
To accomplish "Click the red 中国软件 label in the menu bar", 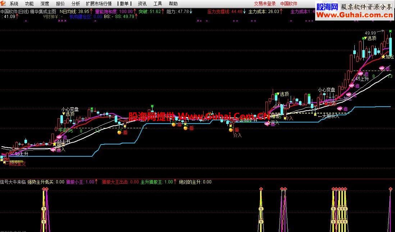I will [x=289, y=4].
